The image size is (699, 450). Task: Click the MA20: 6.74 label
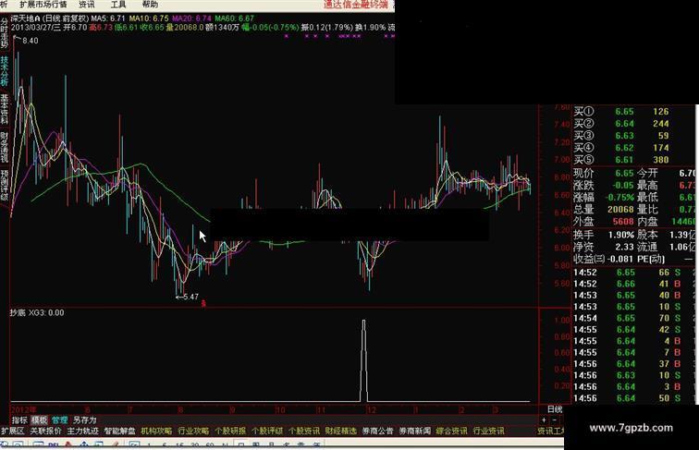point(191,18)
